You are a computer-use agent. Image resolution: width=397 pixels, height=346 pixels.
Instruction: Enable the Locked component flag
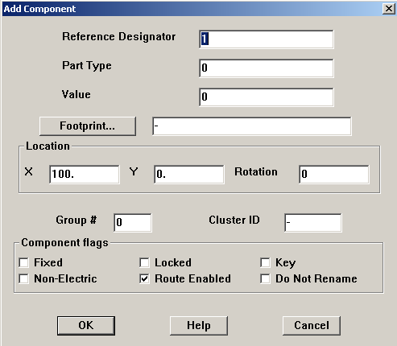pos(144,262)
